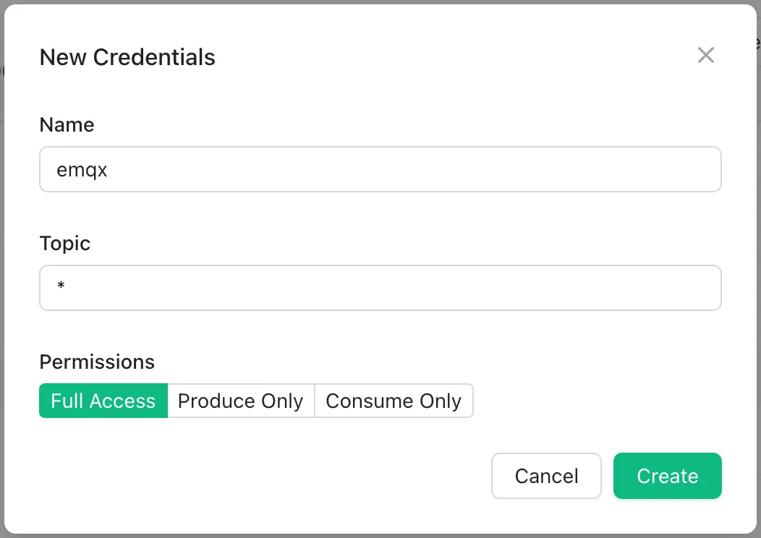761x538 pixels.
Task: Confirm credential creation with Create
Action: pyautogui.click(x=667, y=476)
